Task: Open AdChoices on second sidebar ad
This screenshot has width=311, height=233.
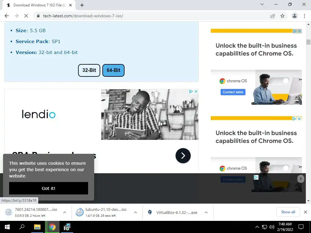Action: (295, 119)
